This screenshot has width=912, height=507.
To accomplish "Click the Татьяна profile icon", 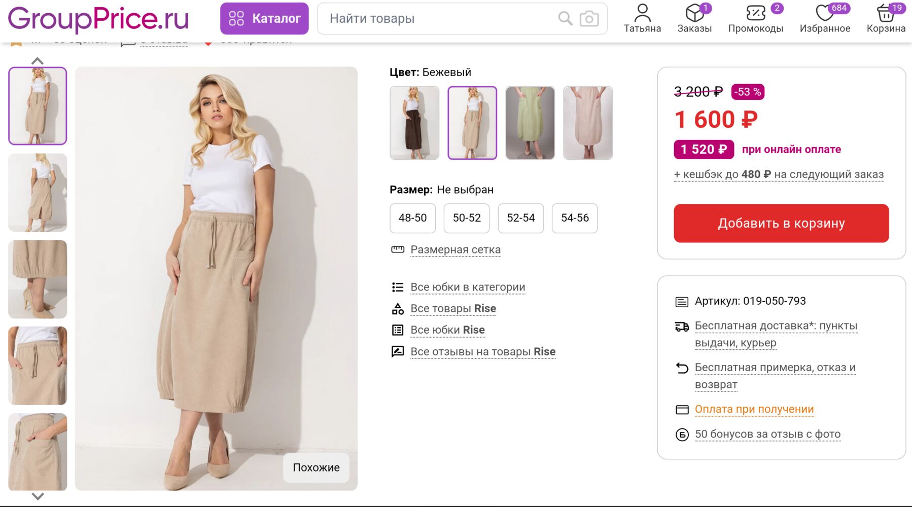I will (642, 13).
